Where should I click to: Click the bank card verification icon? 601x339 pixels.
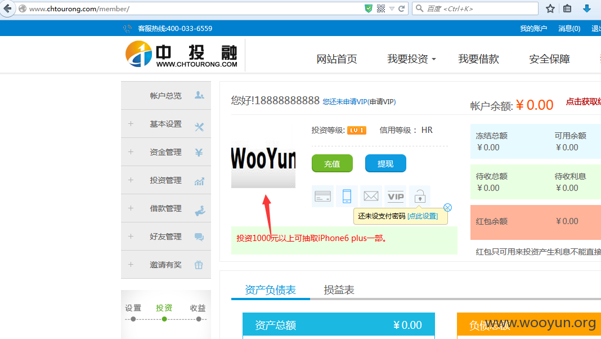[x=323, y=197]
